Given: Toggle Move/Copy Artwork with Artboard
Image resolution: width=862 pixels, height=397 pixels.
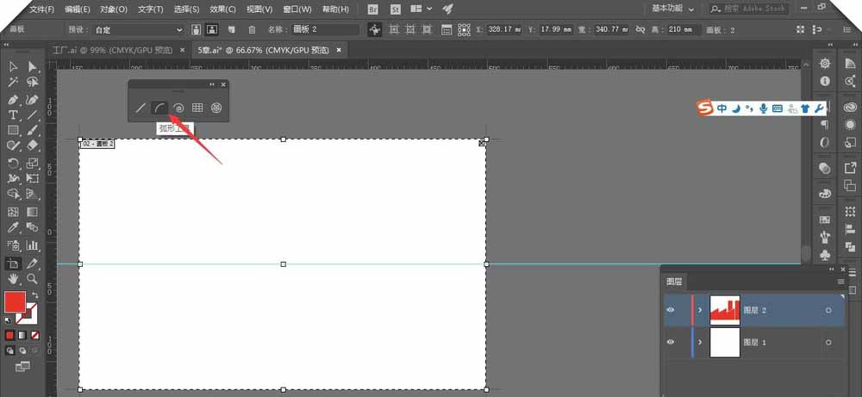Looking at the screenshot, I should point(375,29).
